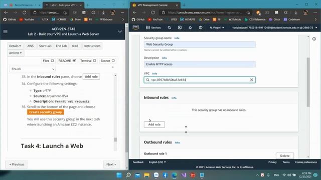This screenshot has height=180, width=321.
Task: Open the English (US) footer language dropdown
Action: (x=157, y=162)
